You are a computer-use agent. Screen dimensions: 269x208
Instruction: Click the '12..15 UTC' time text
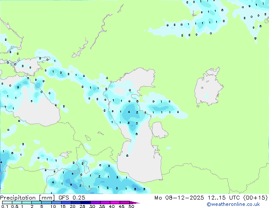224,198
